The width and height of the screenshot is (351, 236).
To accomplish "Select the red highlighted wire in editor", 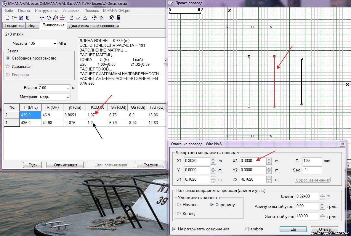I will pos(275,82).
